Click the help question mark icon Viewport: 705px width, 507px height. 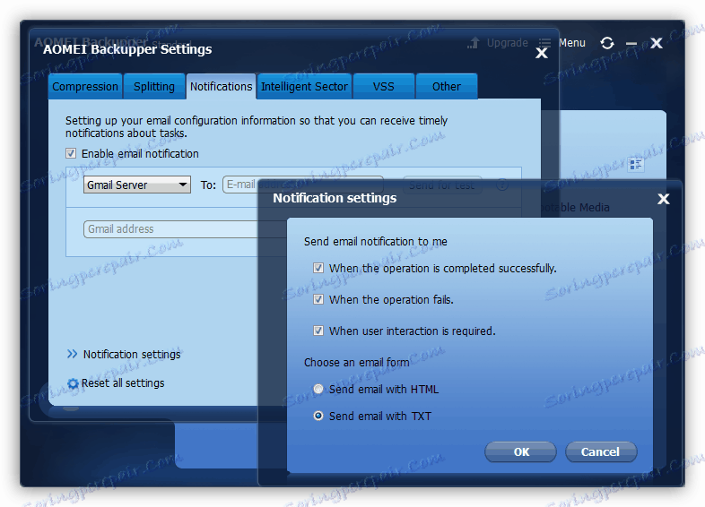coord(502,185)
